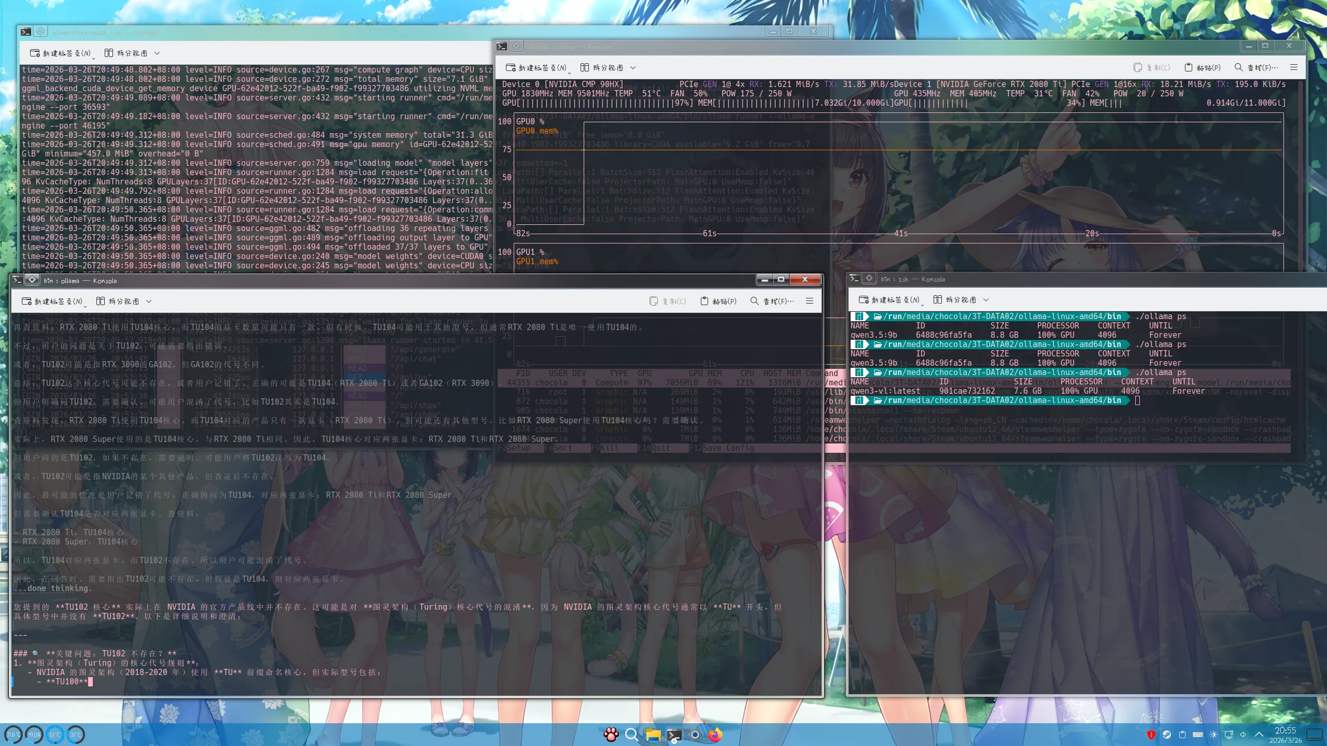
Task: Open the file manager from taskbar
Action: (x=653, y=734)
